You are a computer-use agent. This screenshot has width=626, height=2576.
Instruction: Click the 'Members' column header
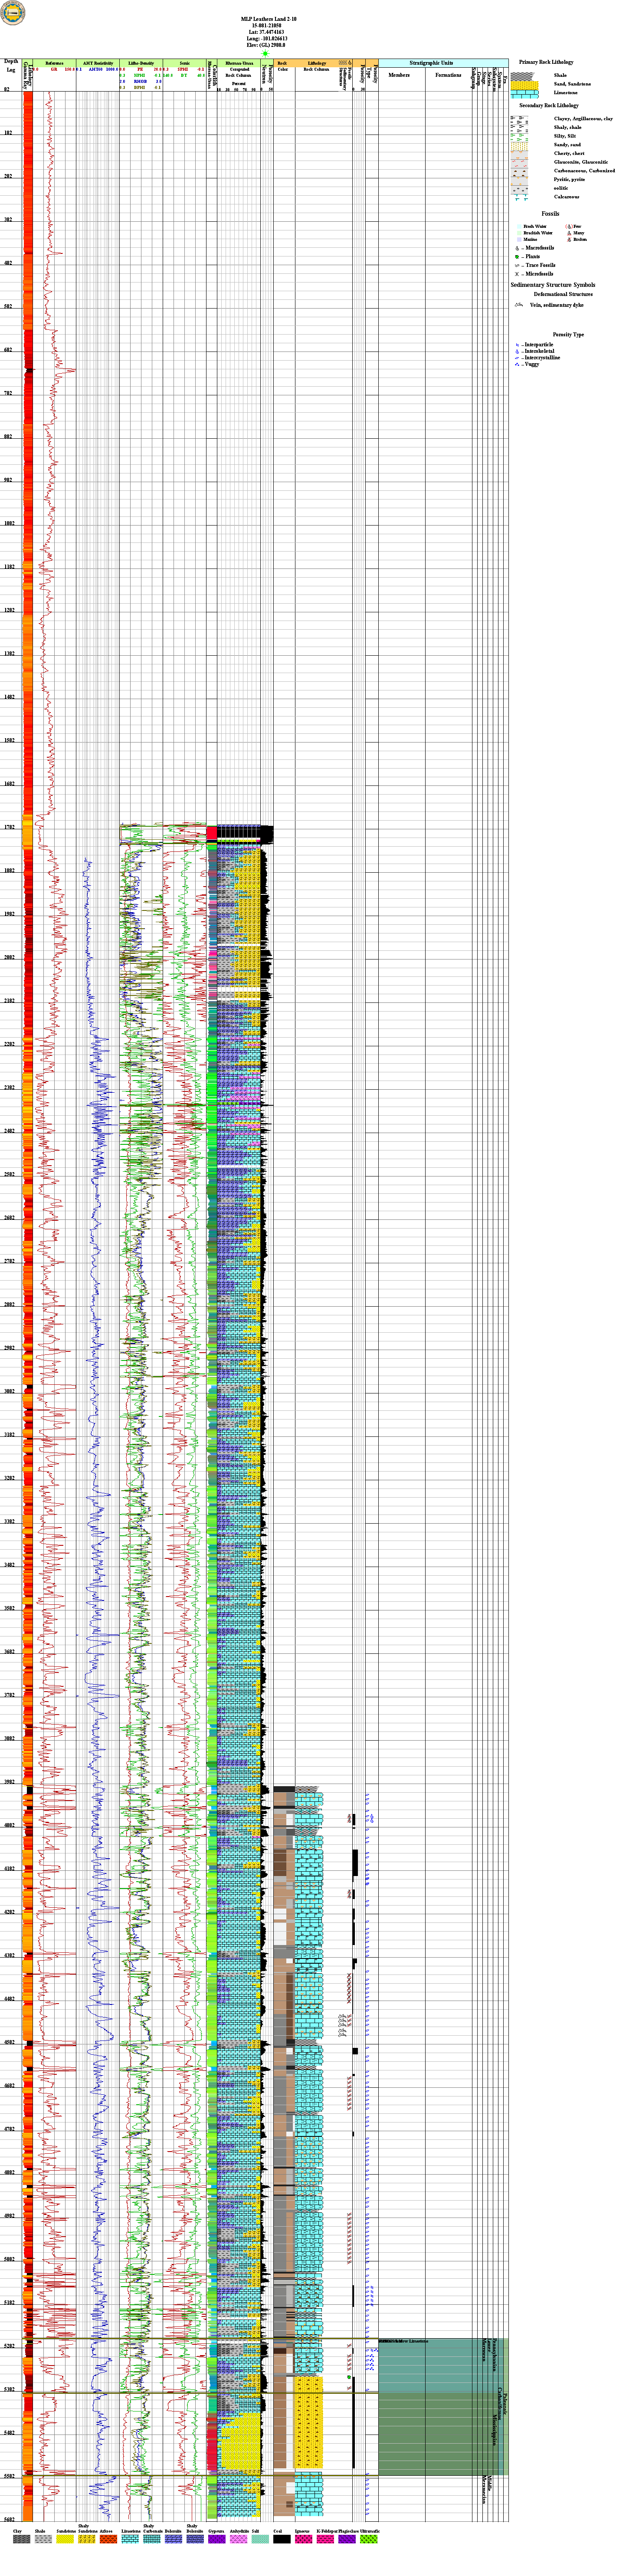point(399,75)
